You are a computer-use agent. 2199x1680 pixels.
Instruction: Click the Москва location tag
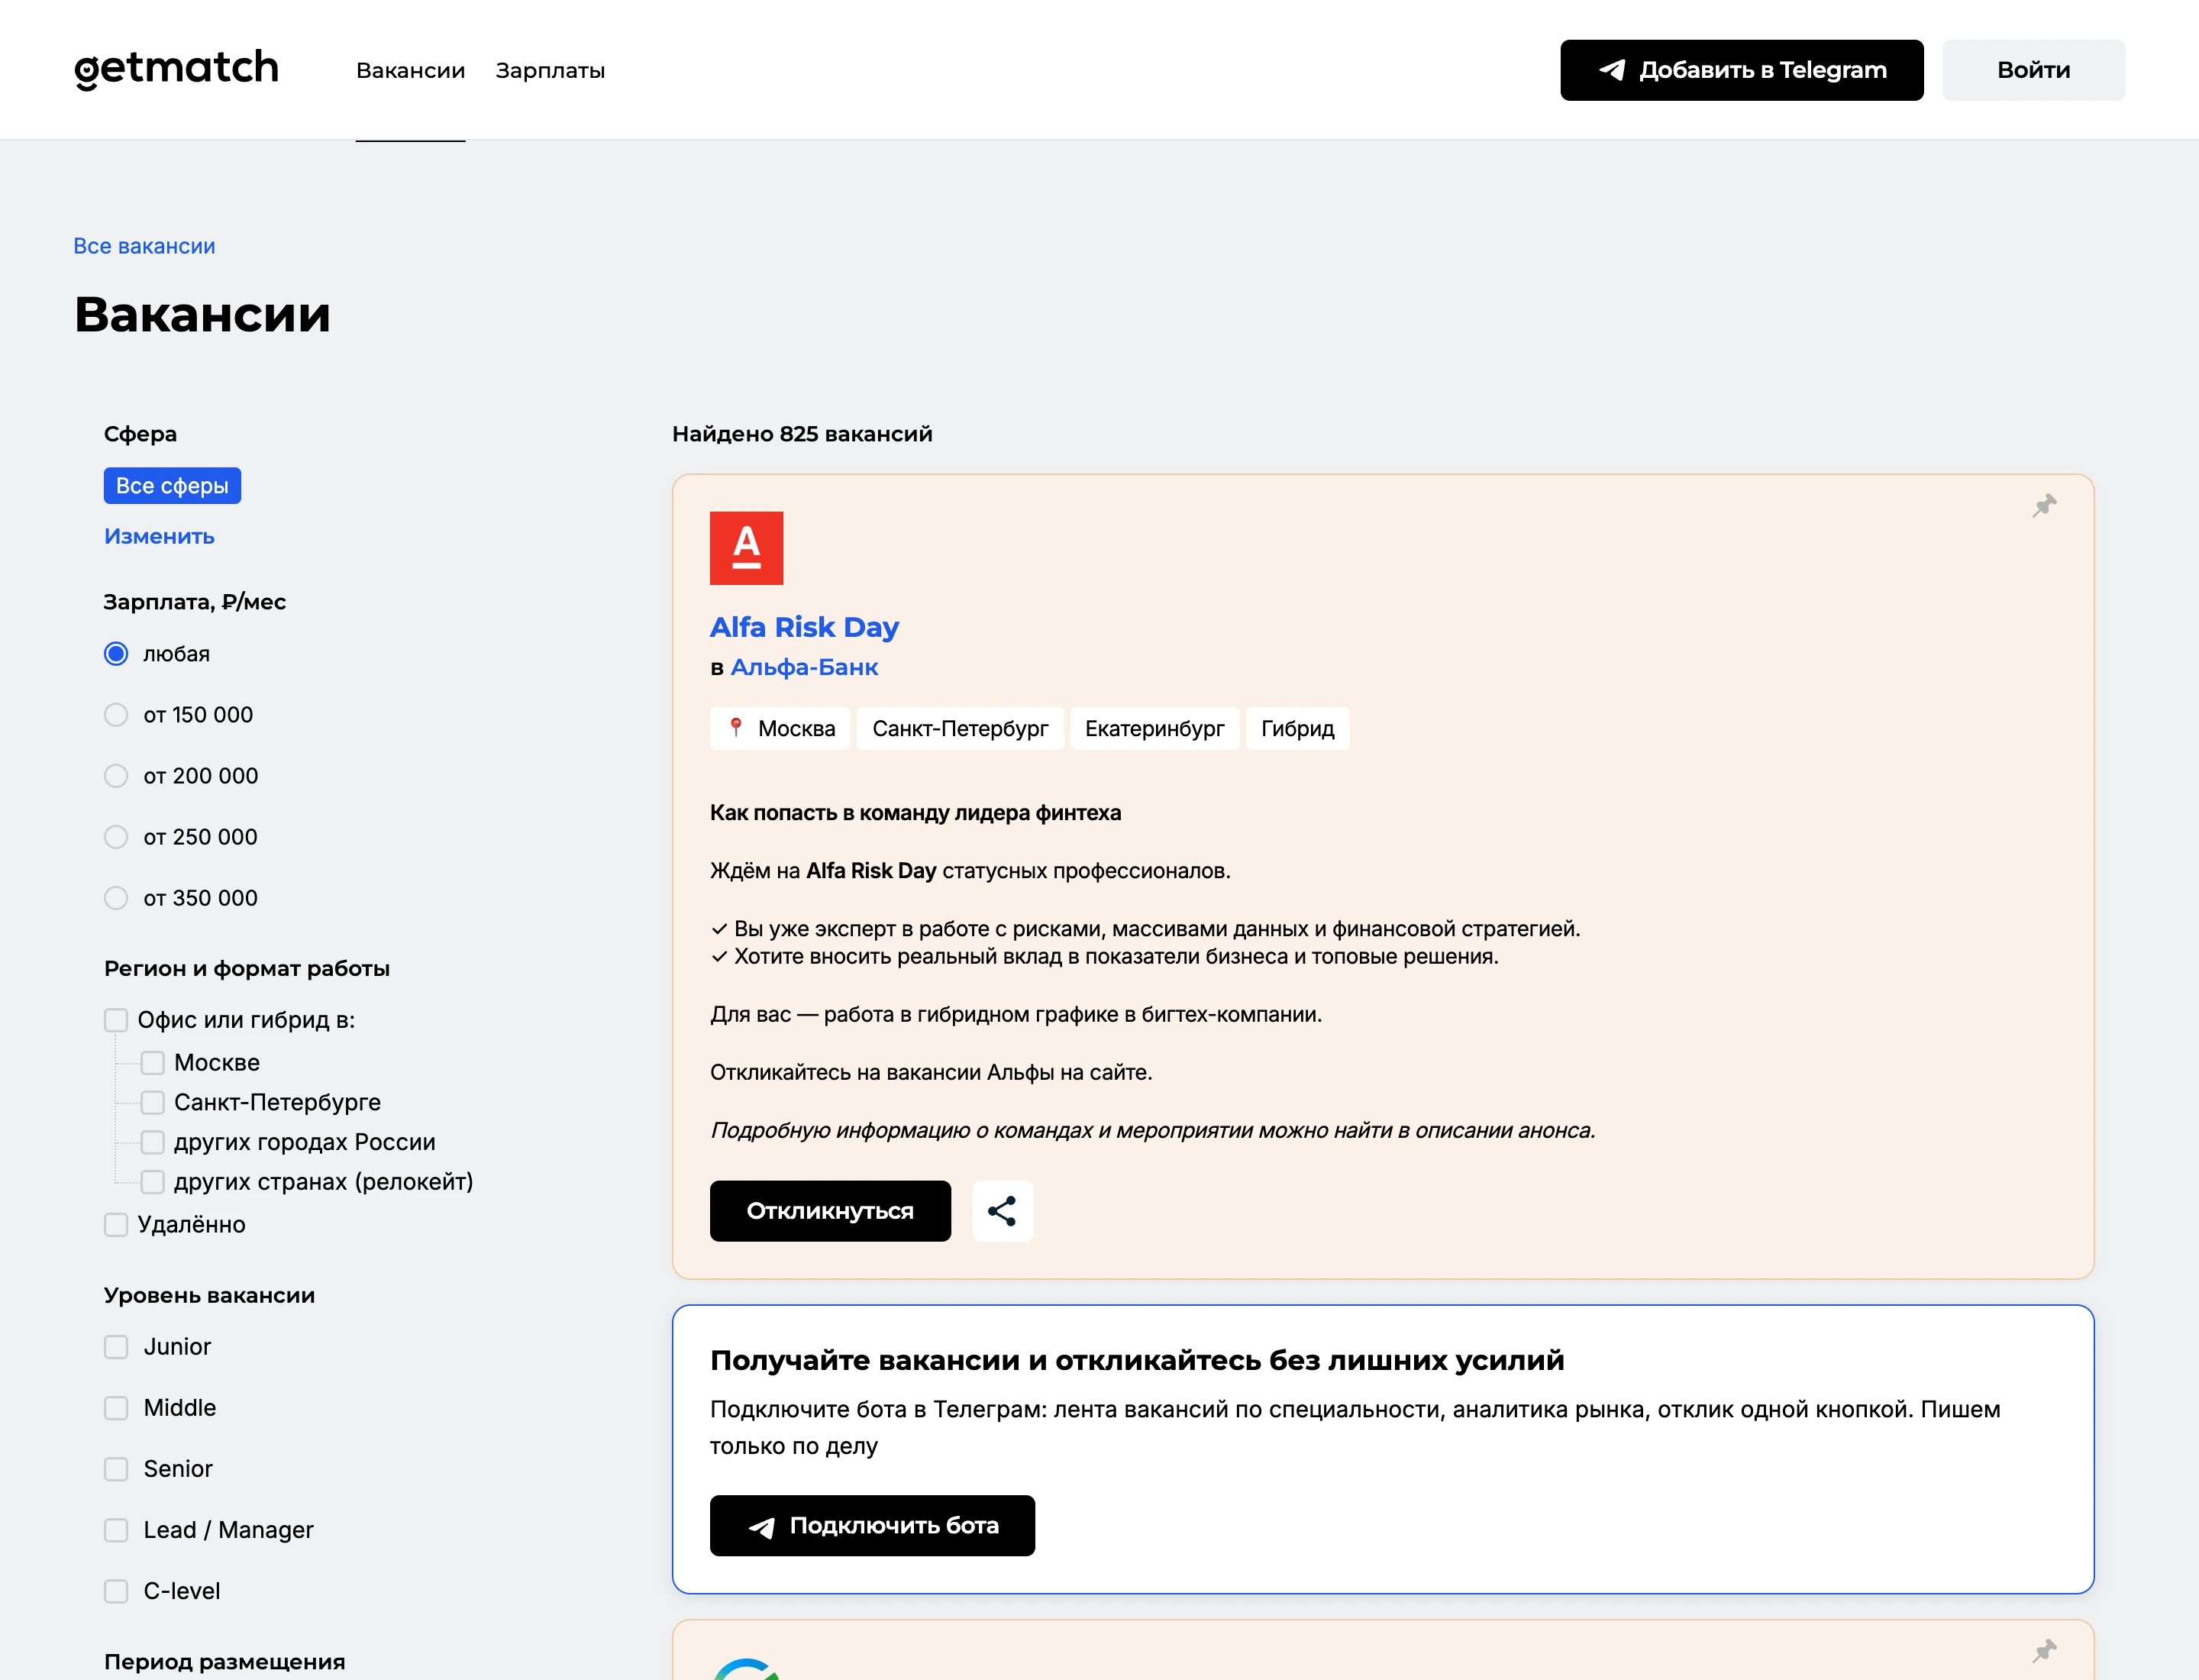(780, 729)
